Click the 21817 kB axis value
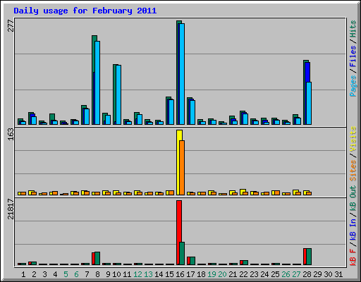Screen dimensions: 361x282 click(x=11, y=209)
